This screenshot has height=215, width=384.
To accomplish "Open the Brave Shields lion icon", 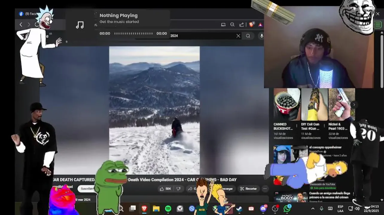I will click(x=252, y=24).
